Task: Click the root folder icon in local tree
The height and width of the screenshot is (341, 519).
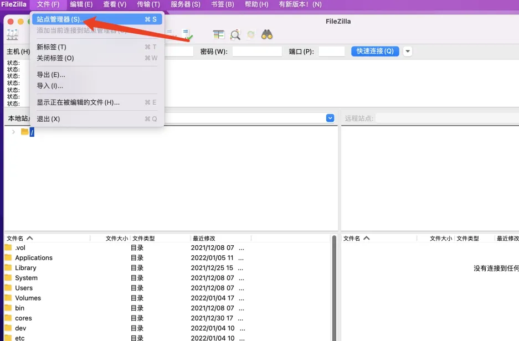Action: pyautogui.click(x=24, y=132)
